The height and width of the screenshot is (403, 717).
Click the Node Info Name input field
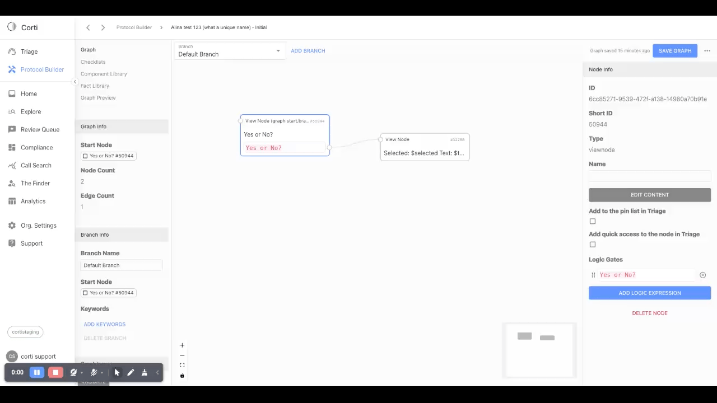tap(649, 176)
